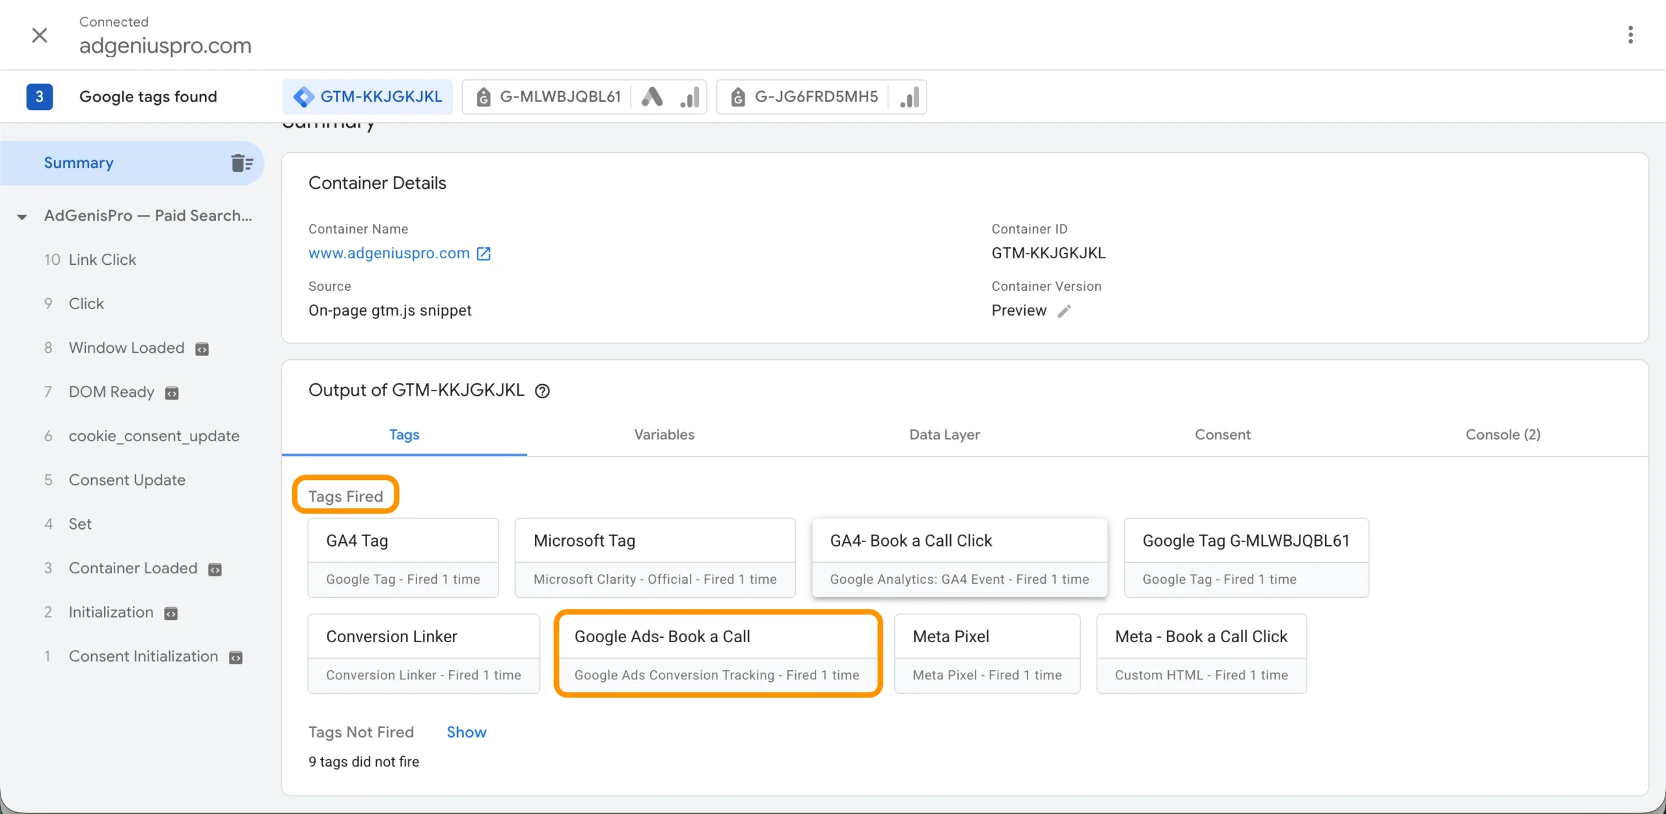Select the GTM-KKJGKJKL container chip

[368, 97]
